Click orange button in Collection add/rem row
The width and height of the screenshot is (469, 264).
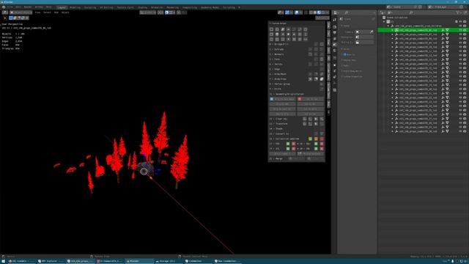click(316, 139)
